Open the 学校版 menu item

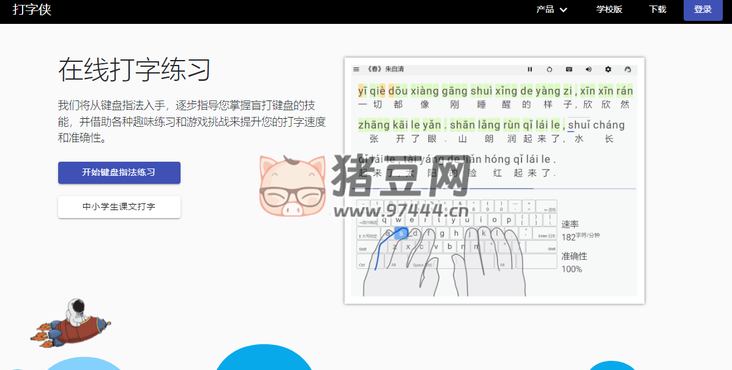pos(608,10)
